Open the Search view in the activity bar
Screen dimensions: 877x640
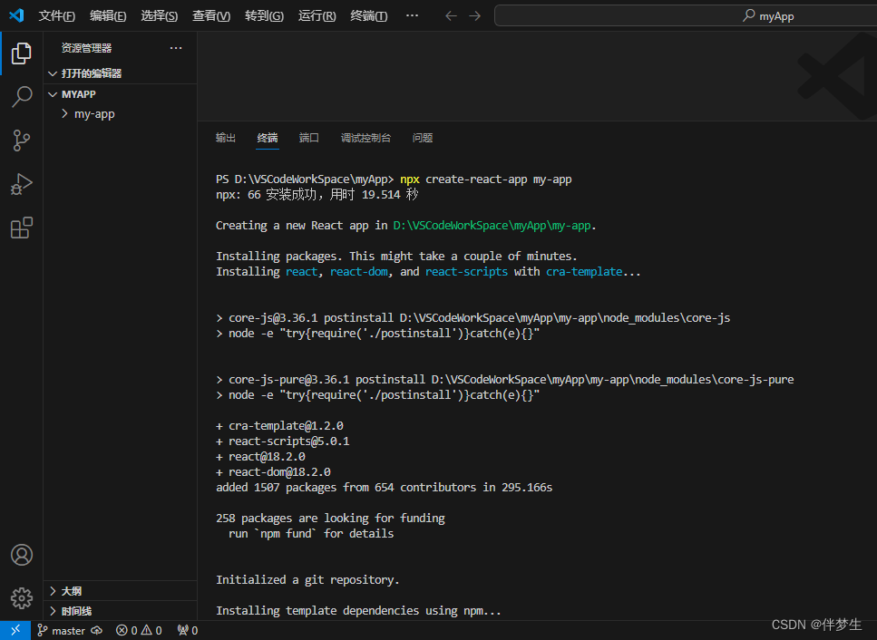[21, 96]
